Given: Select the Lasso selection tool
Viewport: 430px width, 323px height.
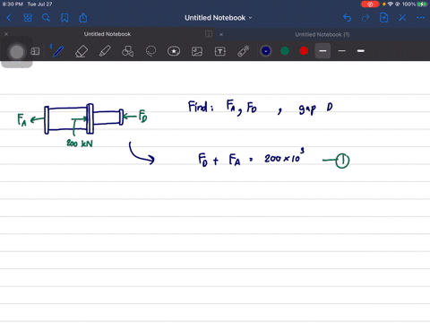Looking at the screenshot, I should coord(150,51).
